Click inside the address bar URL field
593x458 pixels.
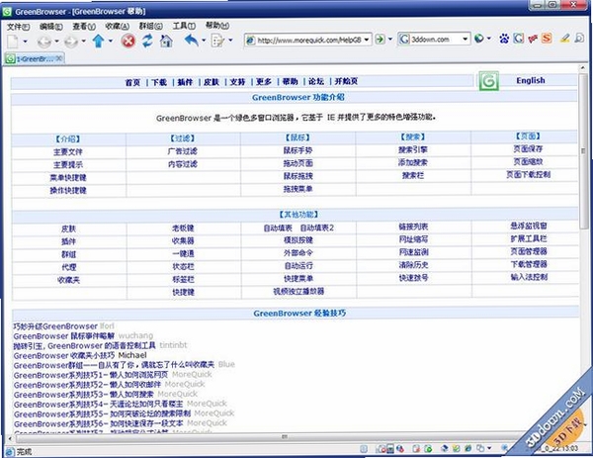pyautogui.click(x=309, y=40)
